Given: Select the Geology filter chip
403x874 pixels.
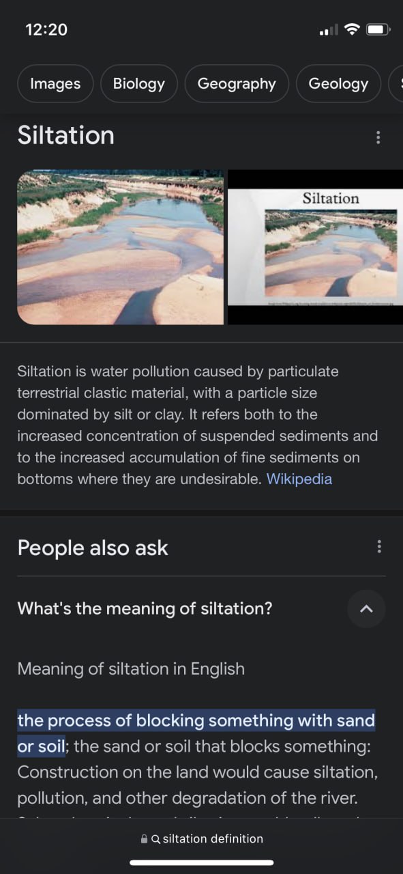Looking at the screenshot, I should 338,83.
